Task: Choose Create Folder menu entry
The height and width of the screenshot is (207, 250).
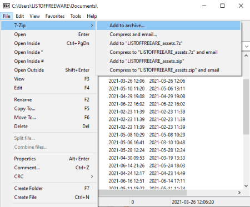Action: pos(48,188)
